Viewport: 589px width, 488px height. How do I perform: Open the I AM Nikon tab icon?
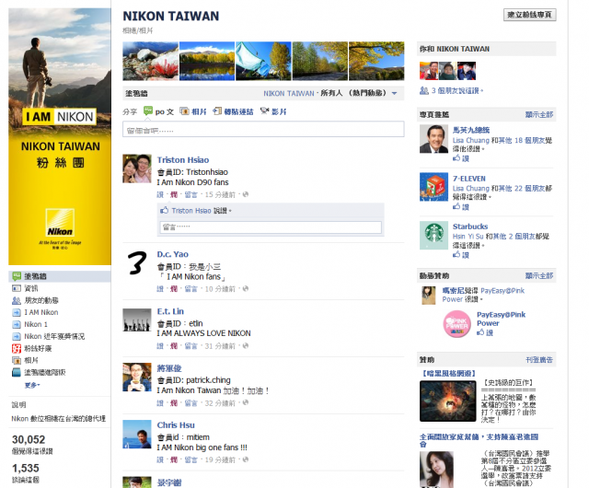[x=17, y=312]
